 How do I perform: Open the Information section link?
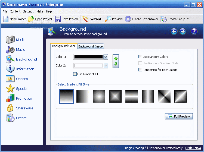(25, 69)
